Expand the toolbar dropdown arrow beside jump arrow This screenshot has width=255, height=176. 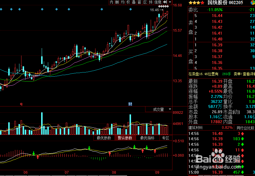click(170, 2)
